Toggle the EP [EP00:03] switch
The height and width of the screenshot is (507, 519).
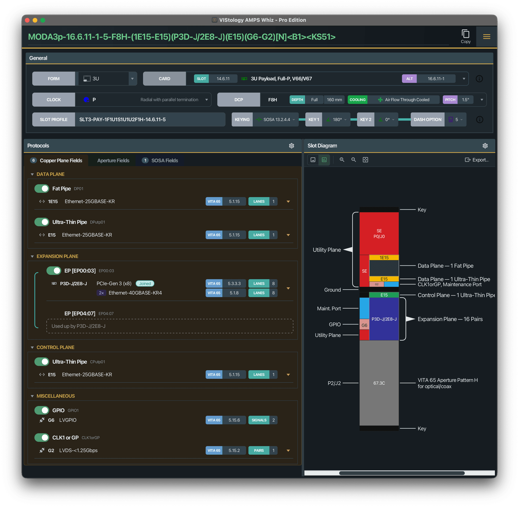point(54,271)
